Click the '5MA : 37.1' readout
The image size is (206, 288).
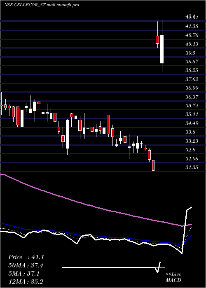(24, 274)
